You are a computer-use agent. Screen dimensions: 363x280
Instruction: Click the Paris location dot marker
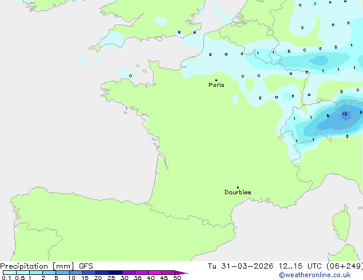point(216,80)
